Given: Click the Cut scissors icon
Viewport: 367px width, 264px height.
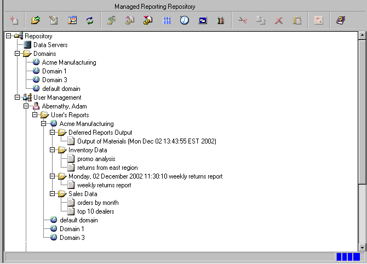Looking at the screenshot, I should click(243, 20).
